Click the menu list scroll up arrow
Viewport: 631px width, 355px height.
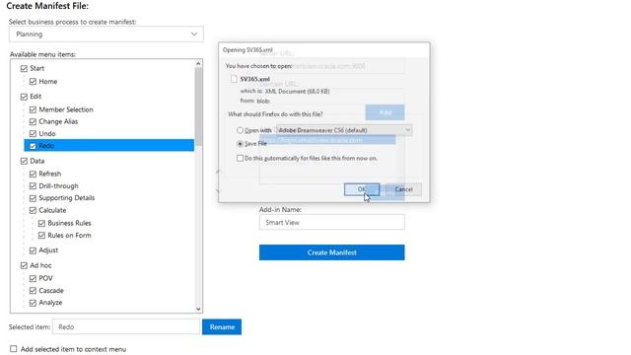tap(198, 63)
